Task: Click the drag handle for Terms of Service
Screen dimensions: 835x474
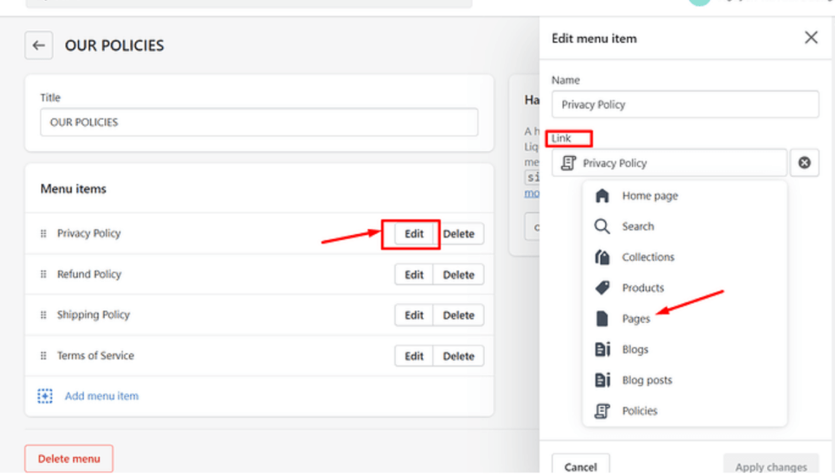Action: (x=43, y=356)
